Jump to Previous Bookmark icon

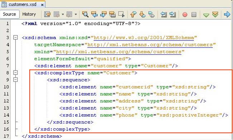[x=134, y=14]
